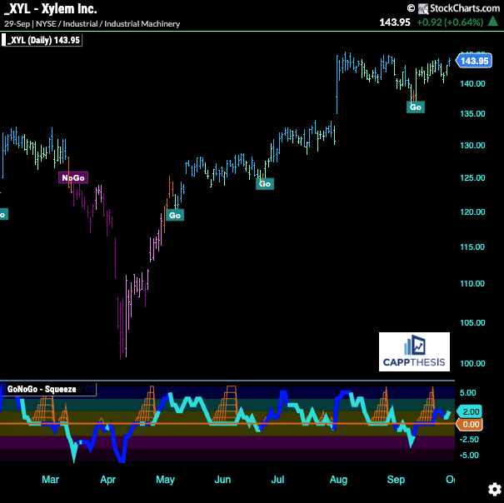Viewport: 504px width, 503px height.
Task: Select the Go marker near May
Action: (175, 215)
